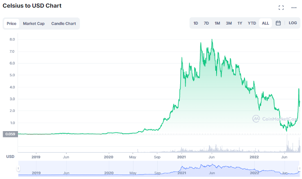Screen dimensions: 302x179
Task: Select the 1Y time range
Action: click(240, 23)
